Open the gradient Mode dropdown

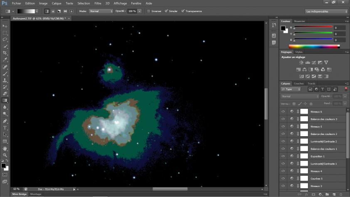pyautogui.click(x=101, y=11)
